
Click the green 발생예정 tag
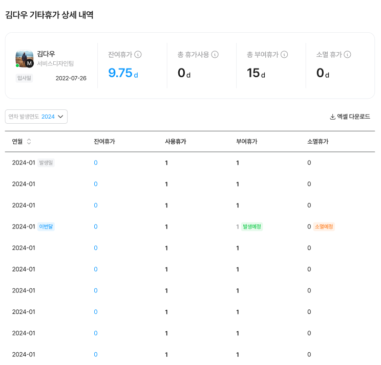click(251, 226)
